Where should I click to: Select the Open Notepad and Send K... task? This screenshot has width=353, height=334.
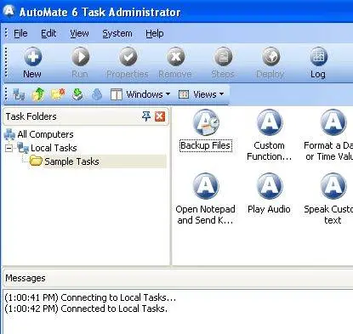206,199
